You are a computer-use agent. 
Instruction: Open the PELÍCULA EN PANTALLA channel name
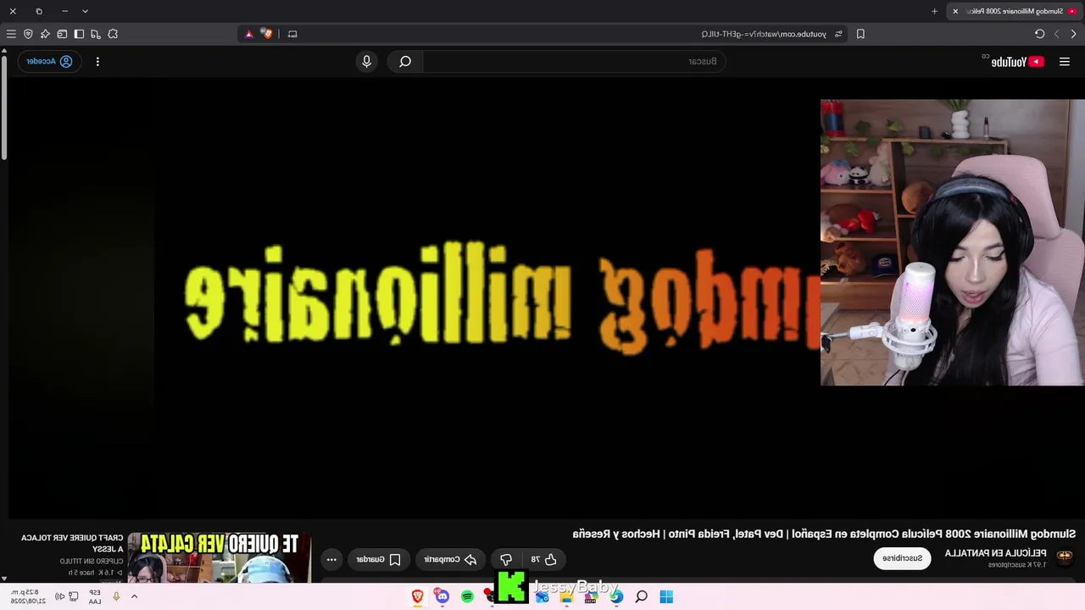click(x=995, y=553)
